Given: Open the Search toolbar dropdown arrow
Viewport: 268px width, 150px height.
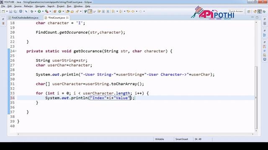Looking at the screenshot, I should [81, 11].
